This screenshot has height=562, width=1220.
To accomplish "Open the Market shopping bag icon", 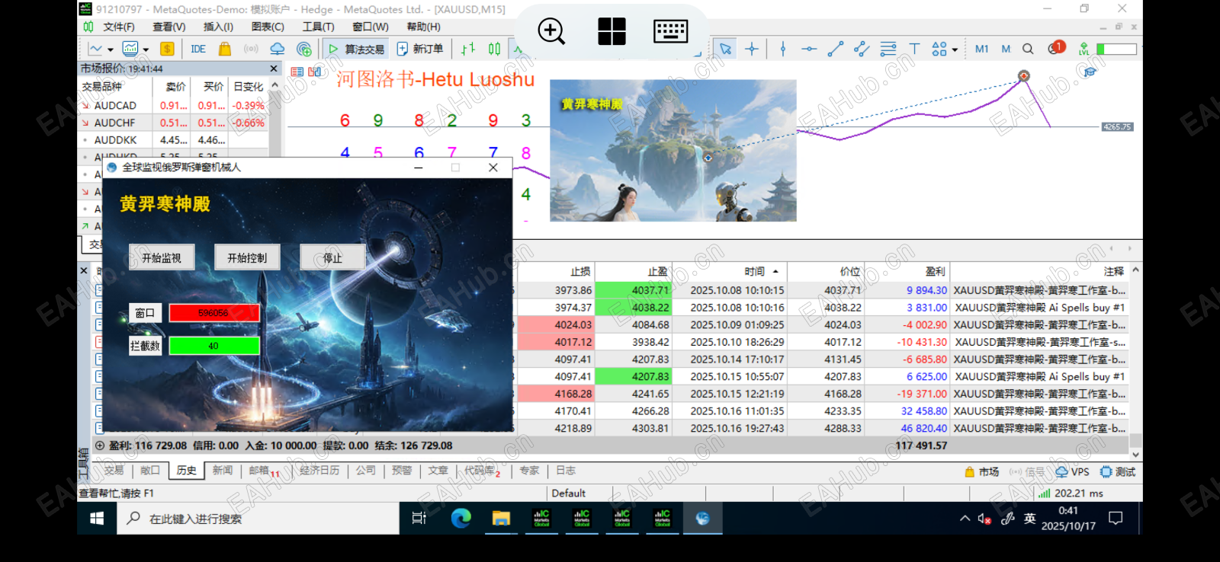I will click(225, 49).
